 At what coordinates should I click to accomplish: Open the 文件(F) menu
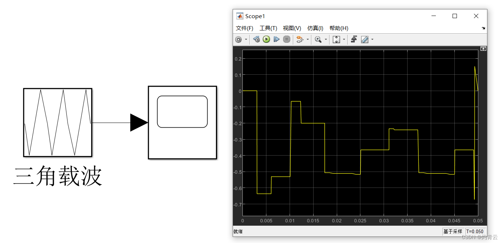[245, 28]
